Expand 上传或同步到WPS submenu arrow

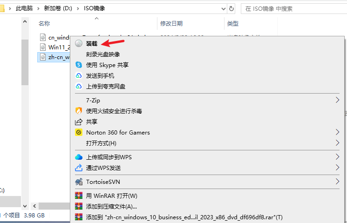337,157
